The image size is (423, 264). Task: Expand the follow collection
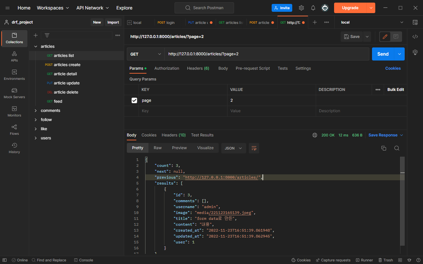tap(36, 120)
